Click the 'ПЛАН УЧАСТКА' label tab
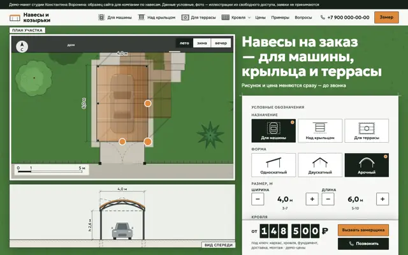 [27, 30]
